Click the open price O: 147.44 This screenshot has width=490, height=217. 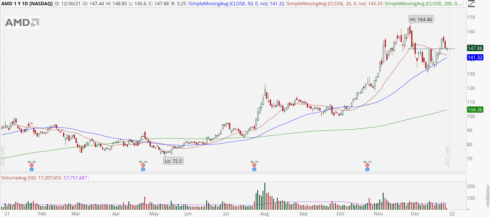coord(93,4)
